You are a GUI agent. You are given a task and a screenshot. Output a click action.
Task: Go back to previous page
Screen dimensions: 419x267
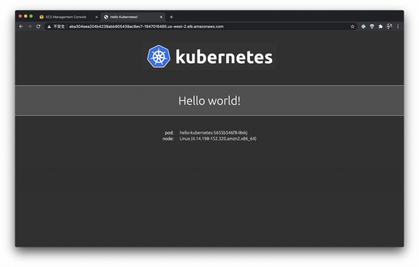coord(21,27)
